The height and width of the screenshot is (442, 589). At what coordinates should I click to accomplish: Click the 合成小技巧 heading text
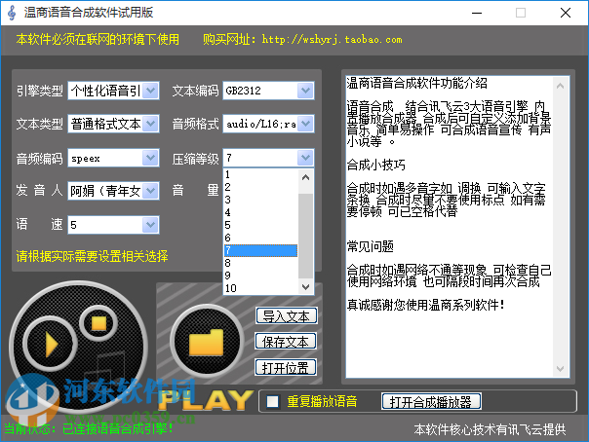375,165
